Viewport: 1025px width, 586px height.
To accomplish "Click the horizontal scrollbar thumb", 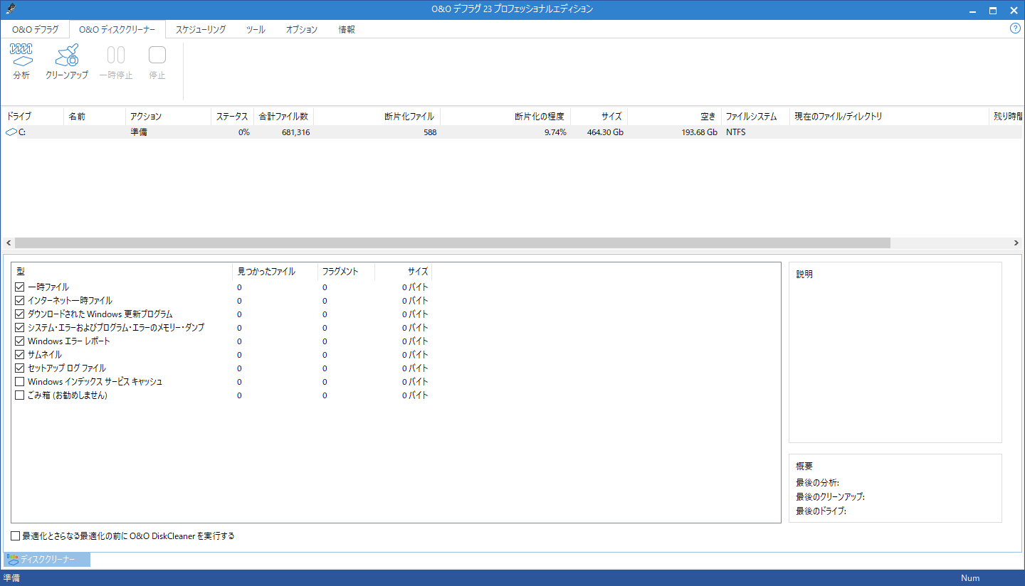I will click(x=452, y=243).
